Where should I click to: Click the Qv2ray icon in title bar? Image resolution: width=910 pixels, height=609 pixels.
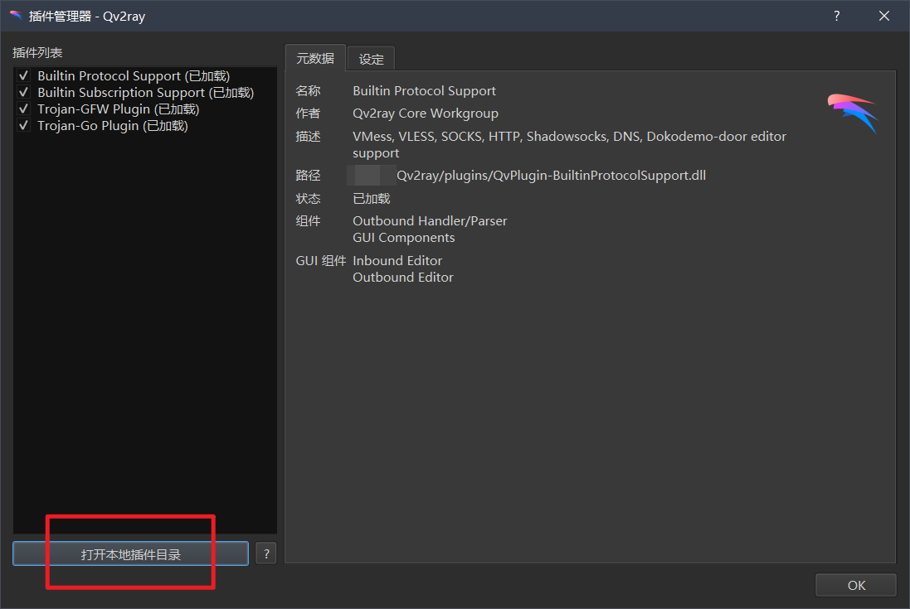click(x=17, y=16)
